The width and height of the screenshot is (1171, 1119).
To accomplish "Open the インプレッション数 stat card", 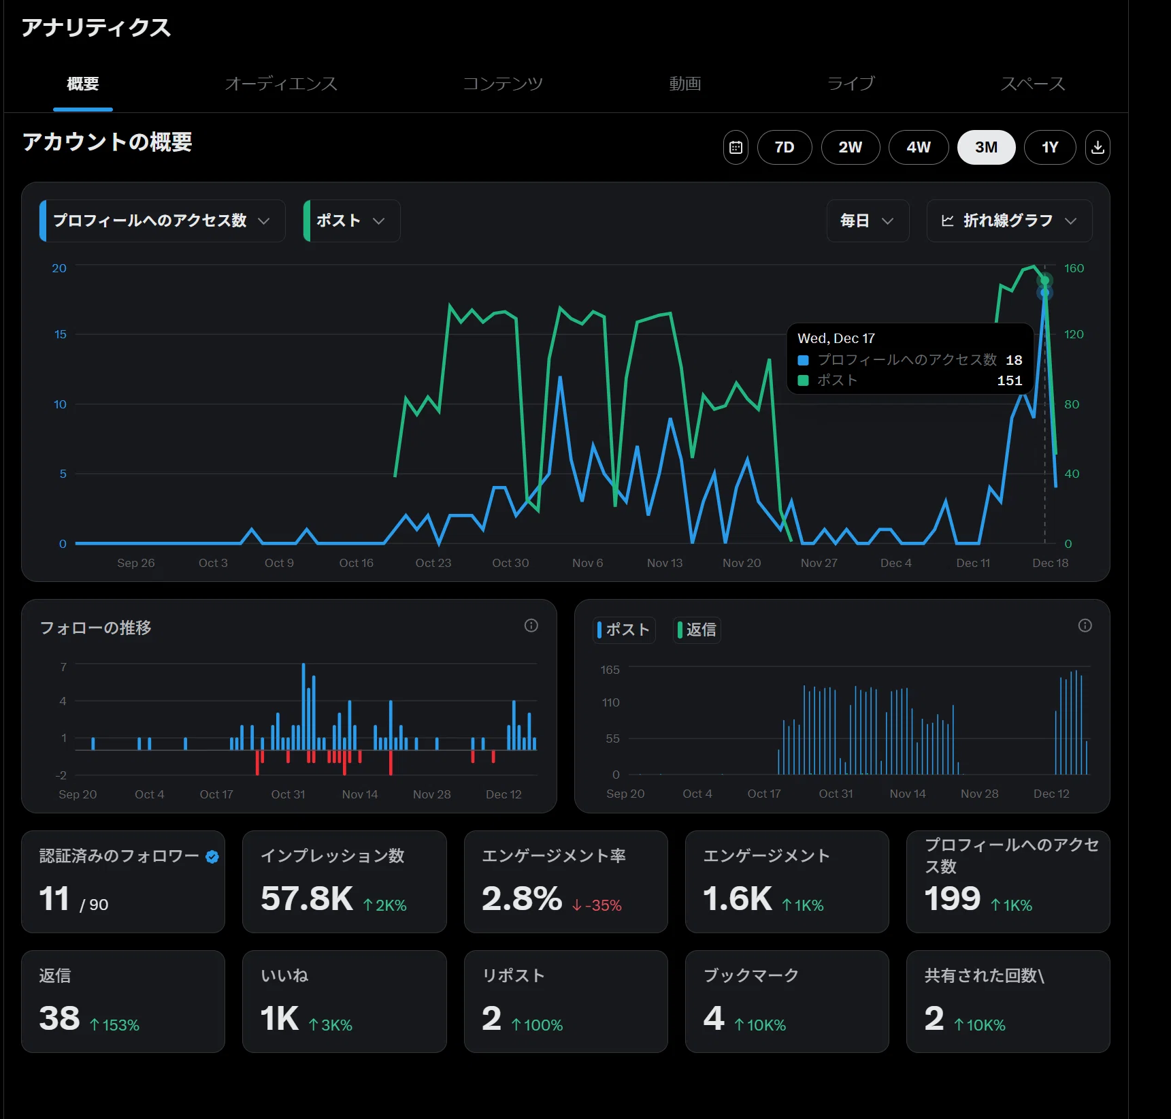I will point(344,881).
